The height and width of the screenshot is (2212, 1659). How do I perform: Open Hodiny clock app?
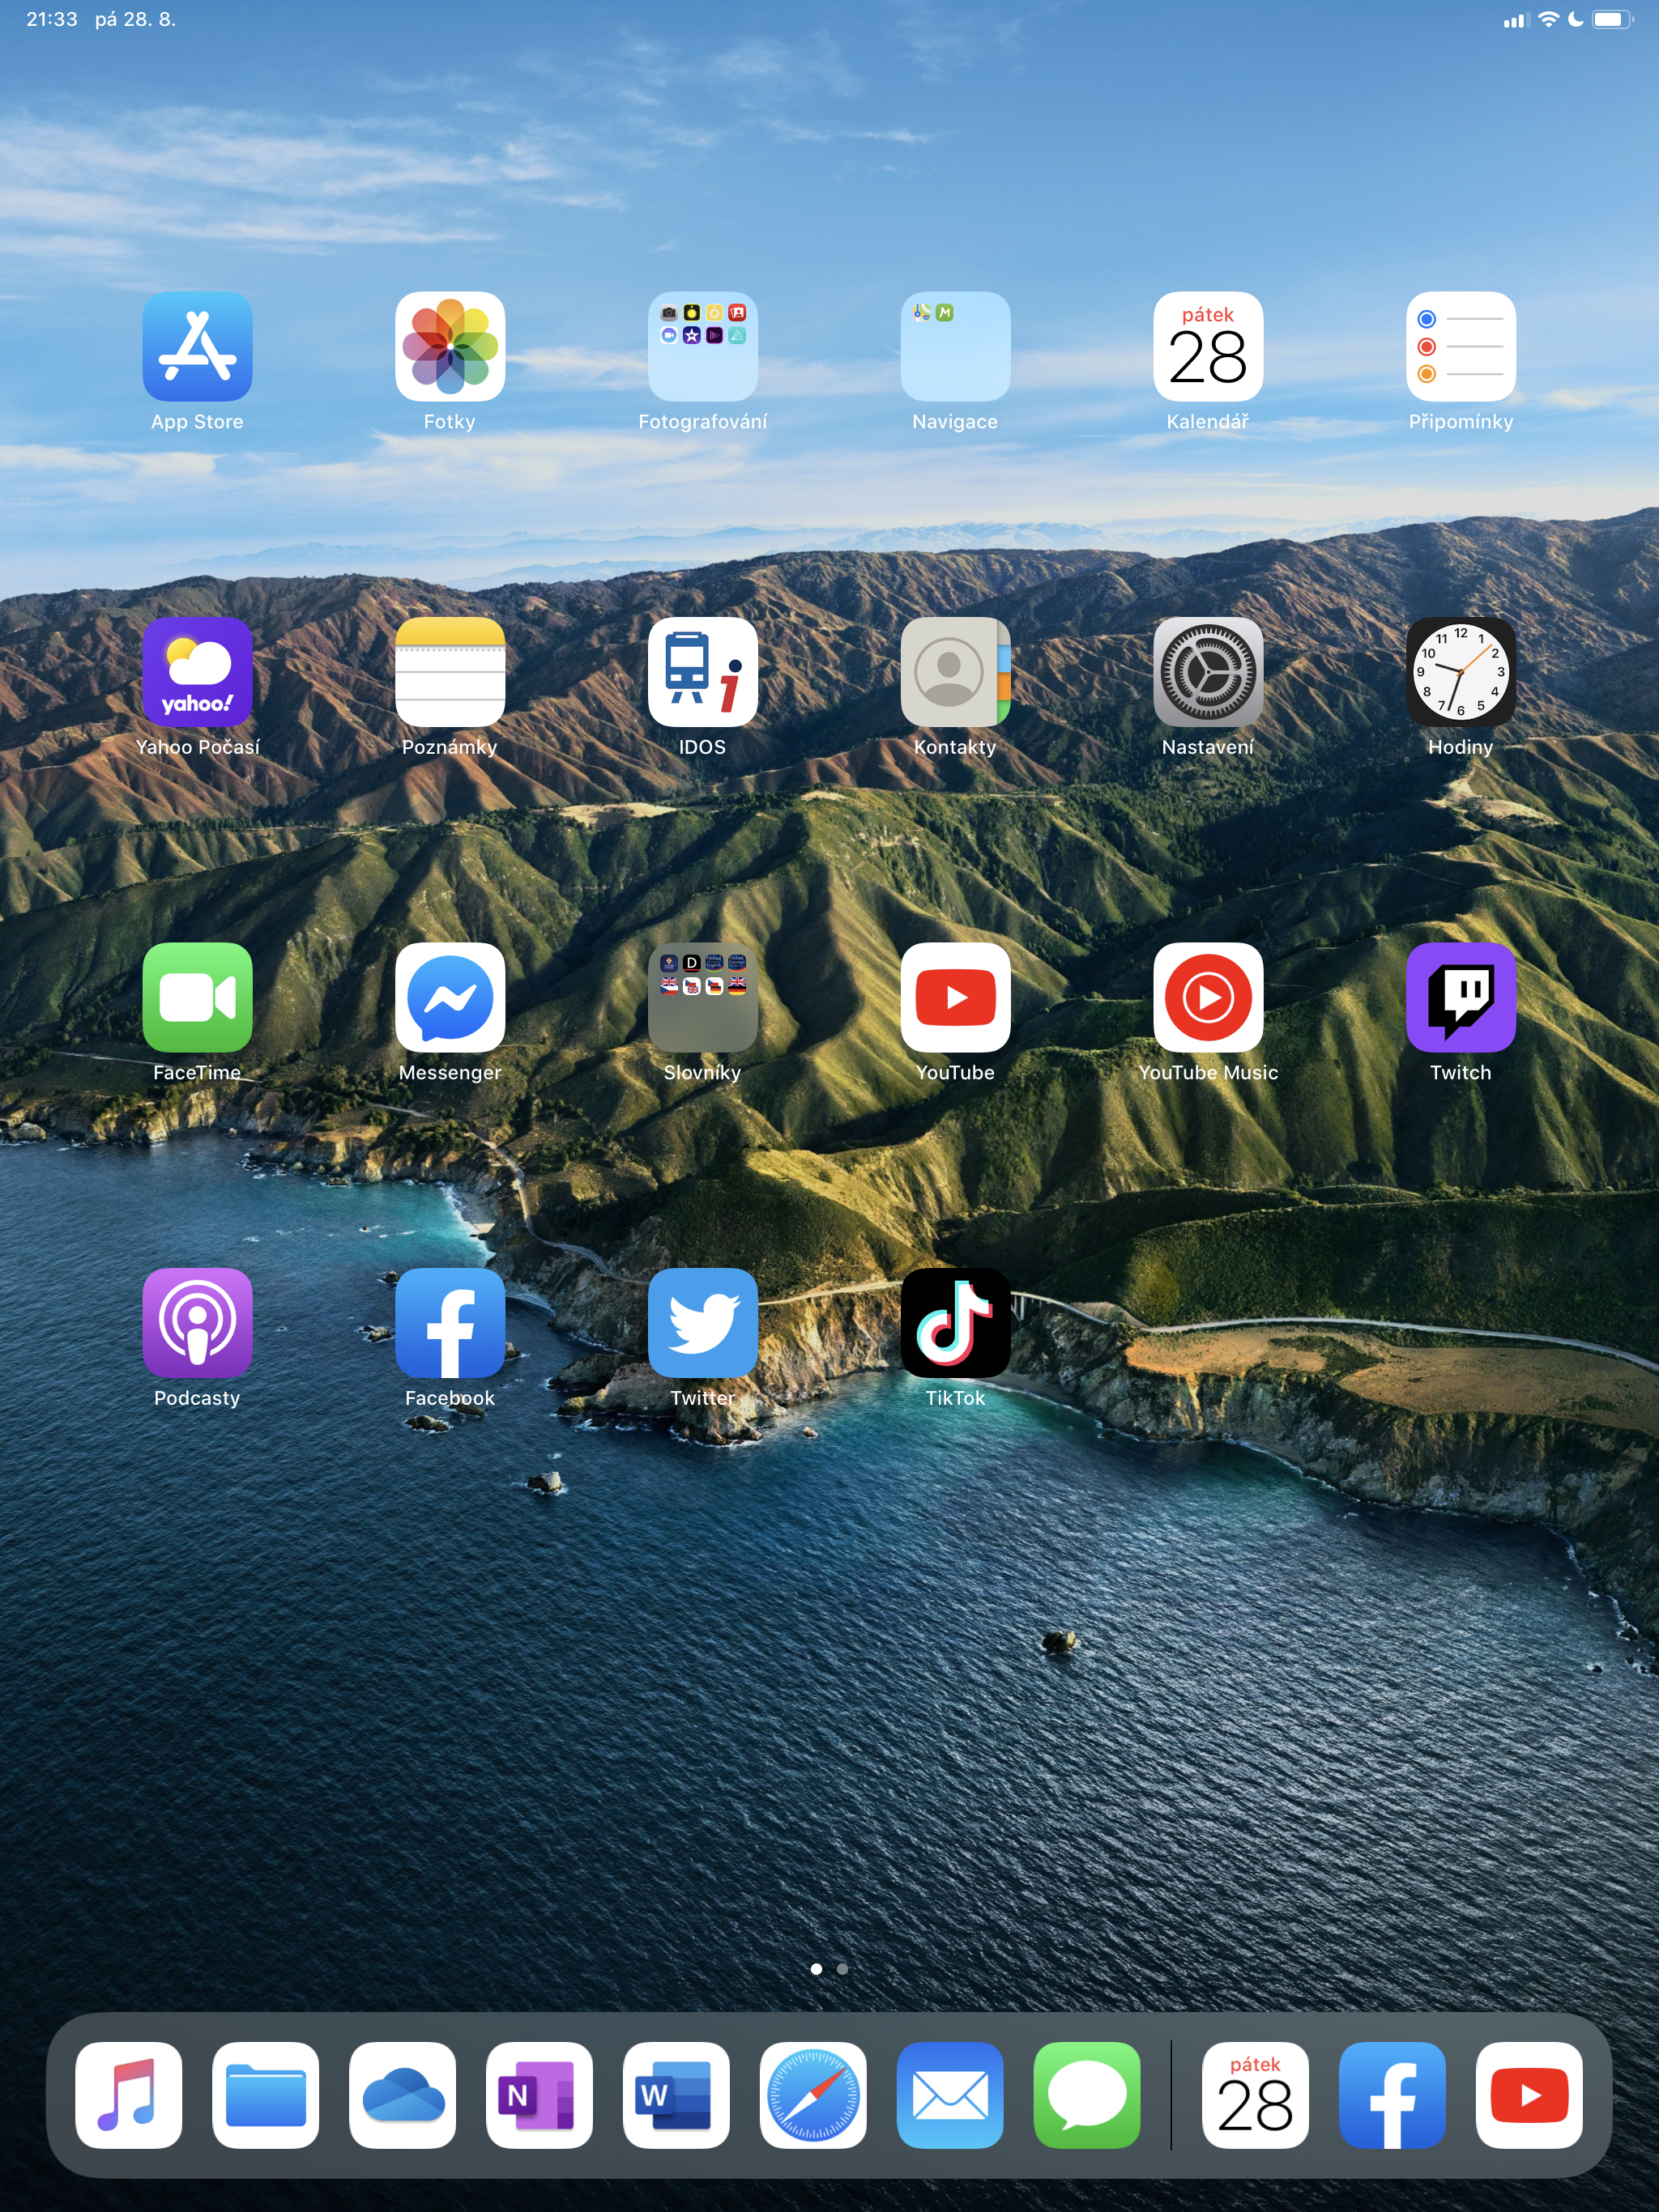pos(1460,671)
